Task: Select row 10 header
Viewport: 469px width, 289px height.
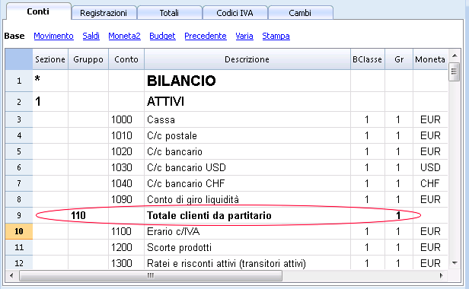Action: coord(19,231)
